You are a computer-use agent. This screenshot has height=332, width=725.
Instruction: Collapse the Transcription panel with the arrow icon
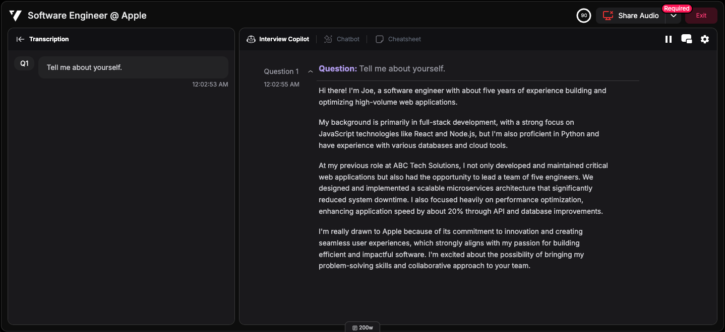point(20,39)
